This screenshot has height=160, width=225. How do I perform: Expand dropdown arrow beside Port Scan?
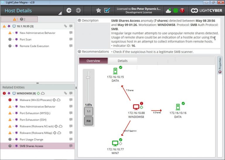(13, 40)
